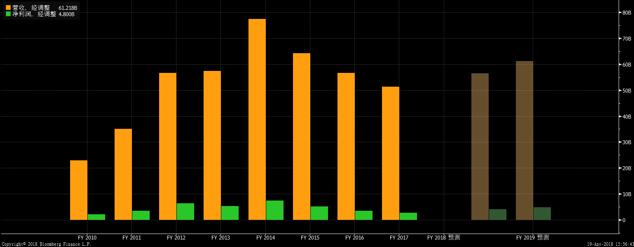Select the FY 2016 x-axis label

(x=354, y=238)
